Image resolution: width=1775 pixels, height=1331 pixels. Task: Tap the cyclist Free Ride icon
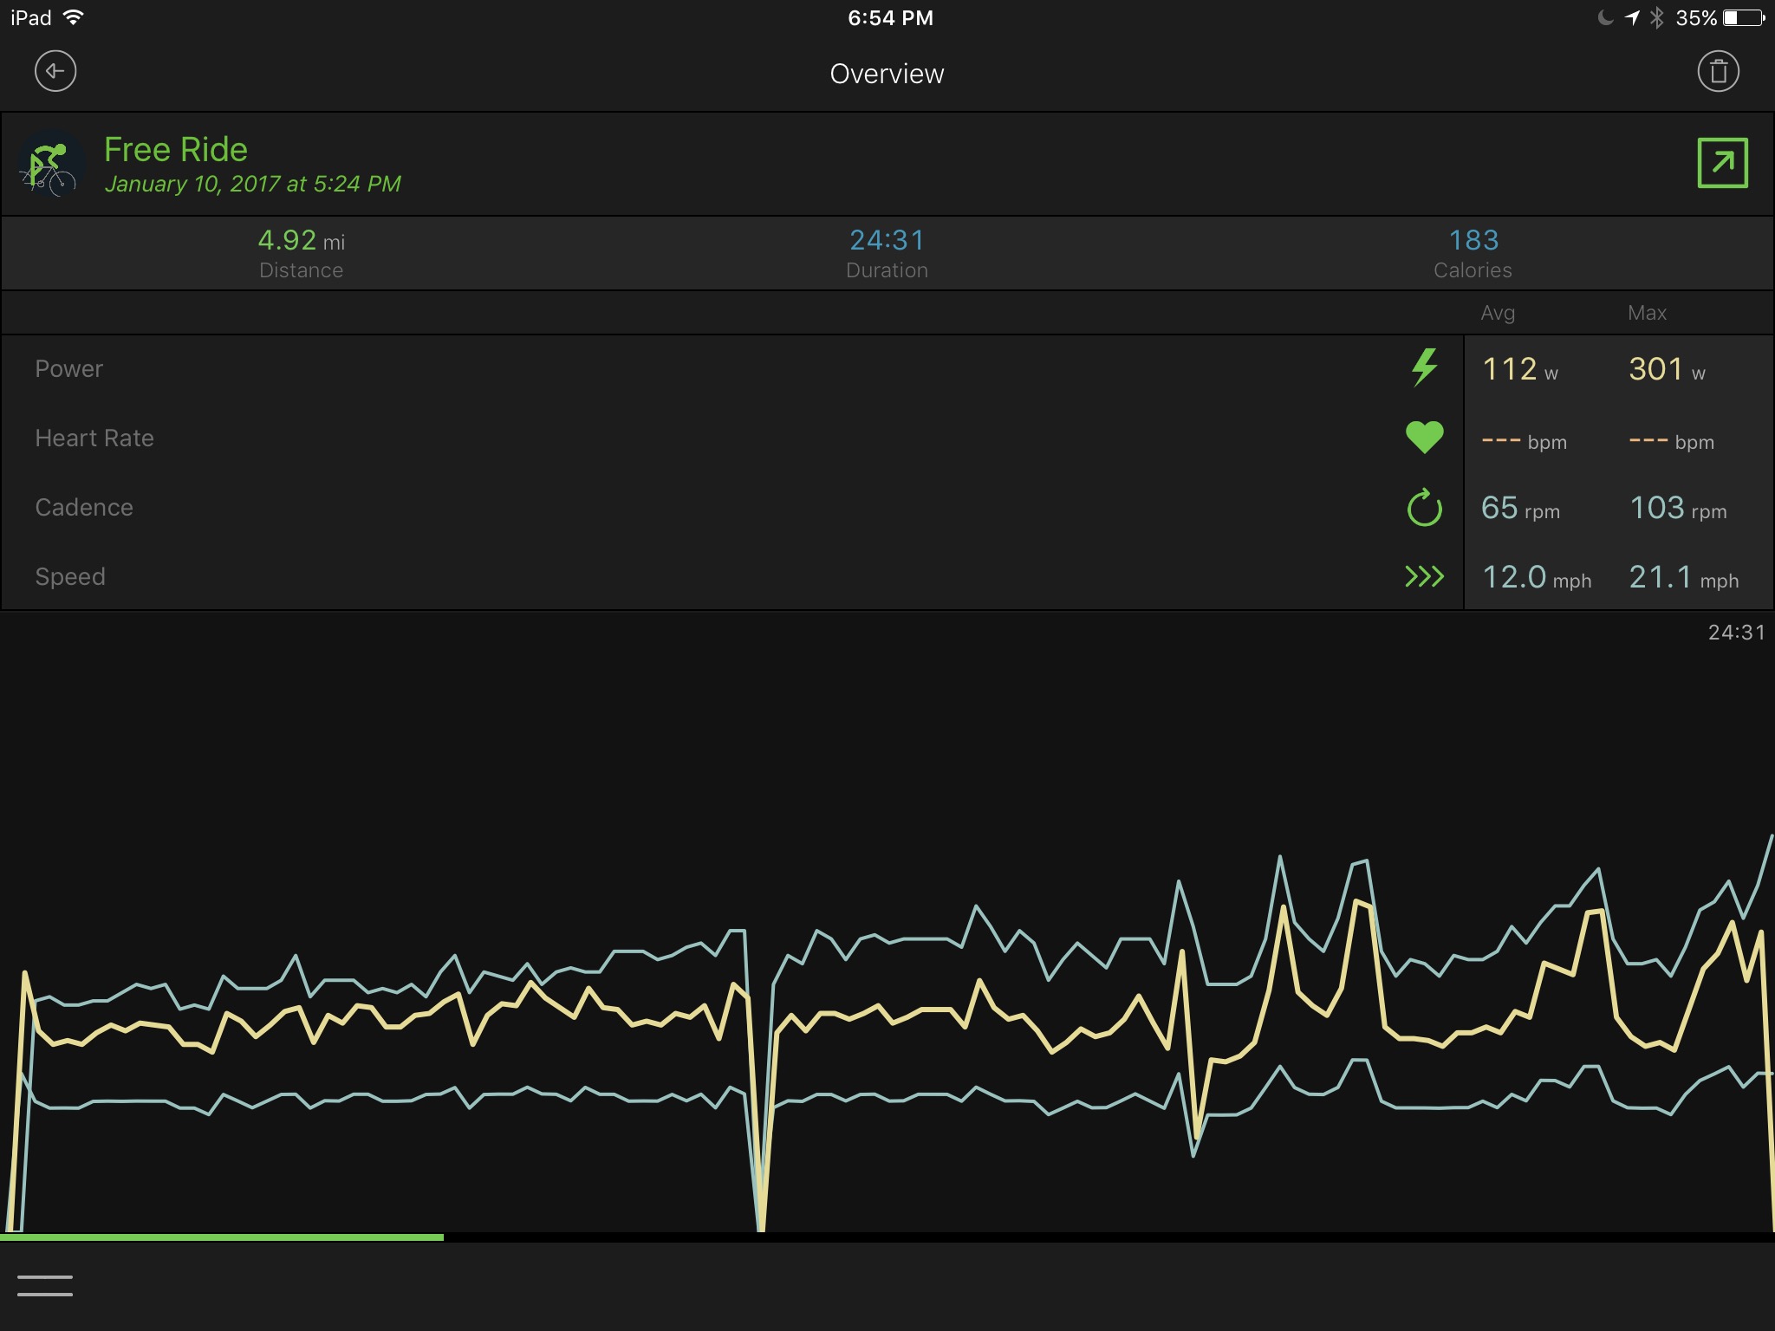(50, 164)
